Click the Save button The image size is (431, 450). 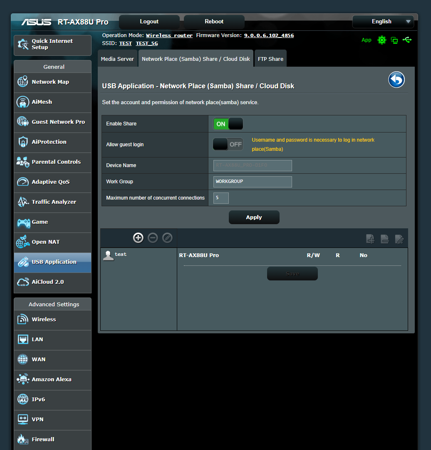coord(292,273)
